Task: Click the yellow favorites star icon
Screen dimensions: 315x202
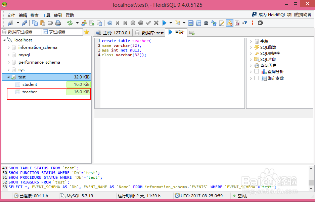Action: [87, 32]
